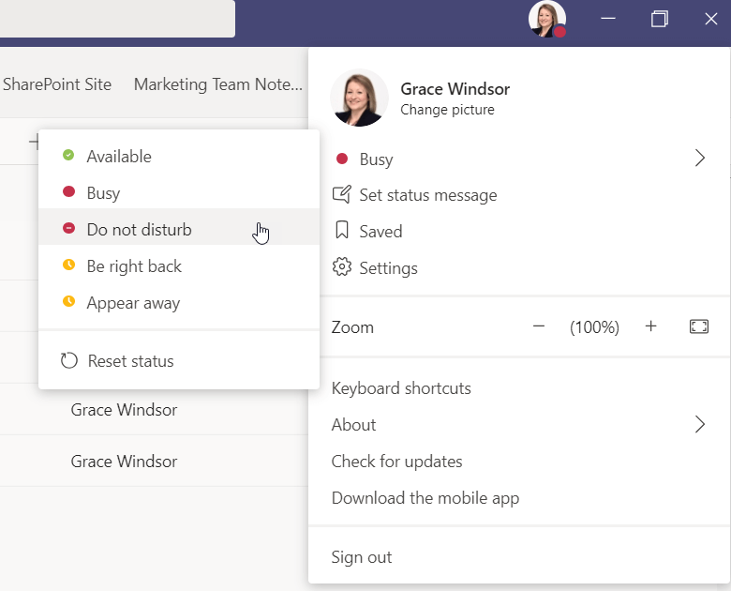The width and height of the screenshot is (731, 591).
Task: Click the Set status message edit icon
Action: [342, 195]
